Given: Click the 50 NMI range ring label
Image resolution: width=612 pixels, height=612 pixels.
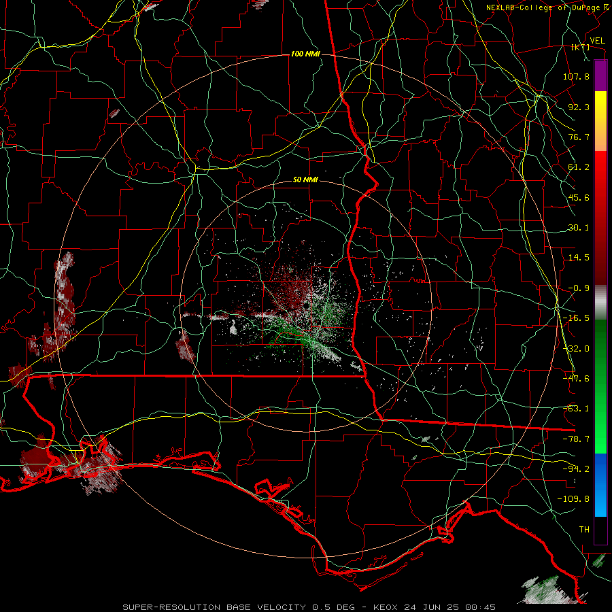Looking at the screenshot, I should [305, 180].
